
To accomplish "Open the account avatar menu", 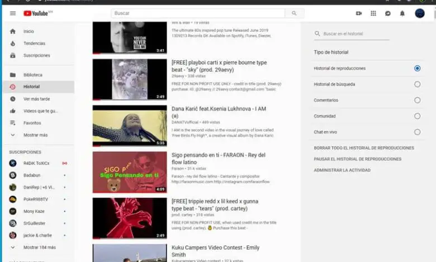I will tap(420, 13).
